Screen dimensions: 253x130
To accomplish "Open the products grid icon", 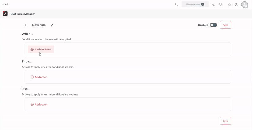I will point(229,4).
